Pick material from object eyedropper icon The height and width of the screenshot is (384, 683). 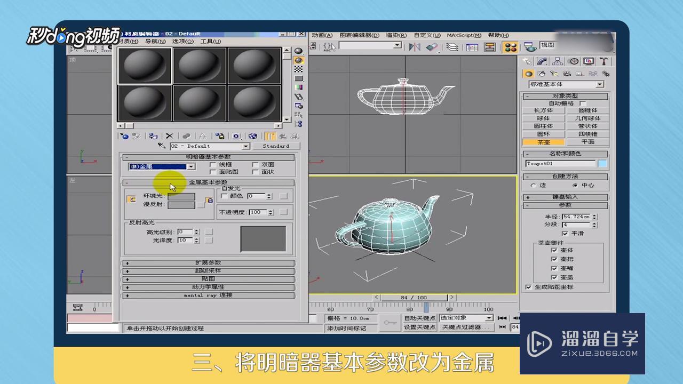(x=162, y=146)
